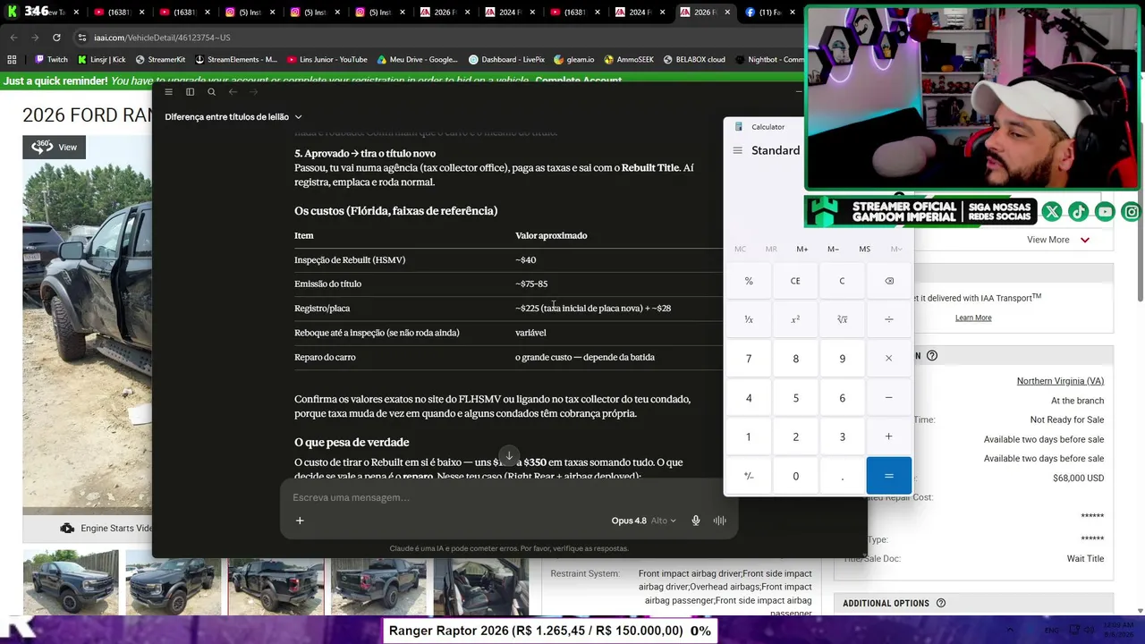Start dictation with the microphone icon
Viewport: 1145px width, 644px height.
pos(695,521)
